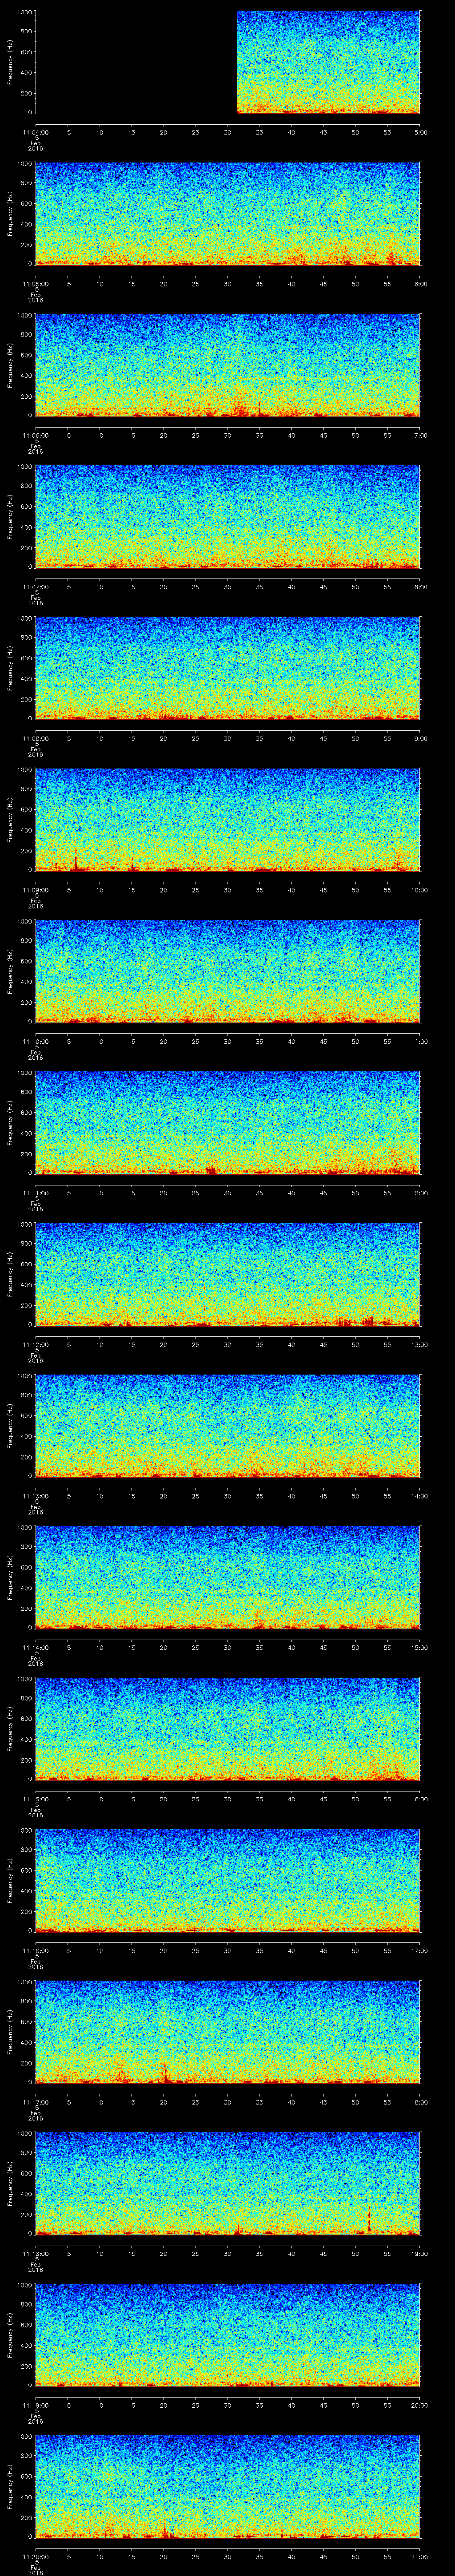Image resolution: width=455 pixels, height=2576 pixels.
Task: Click the '11:14:00' start time label
Action: 36,1647
